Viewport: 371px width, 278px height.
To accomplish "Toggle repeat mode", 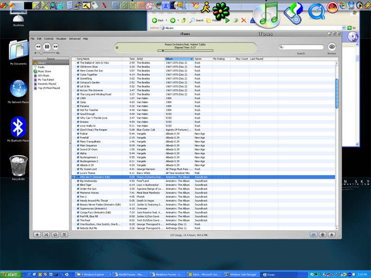I will coord(55,235).
